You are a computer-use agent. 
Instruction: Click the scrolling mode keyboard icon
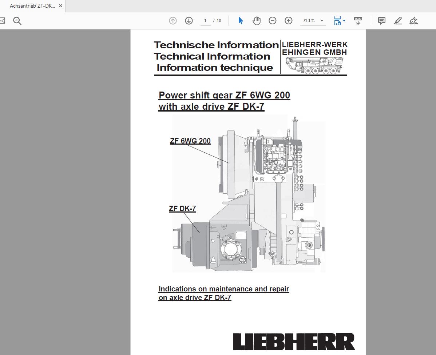358,21
